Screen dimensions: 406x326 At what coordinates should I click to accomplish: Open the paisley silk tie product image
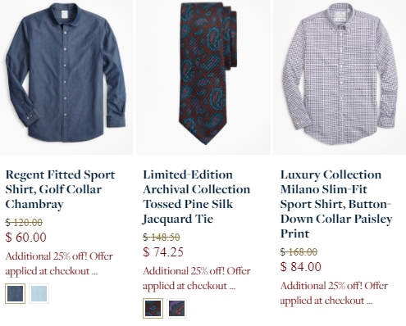[x=203, y=77]
